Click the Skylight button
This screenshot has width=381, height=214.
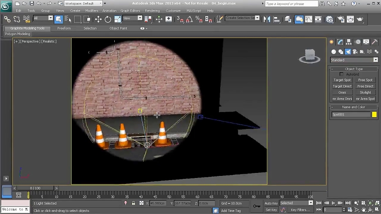click(x=365, y=93)
